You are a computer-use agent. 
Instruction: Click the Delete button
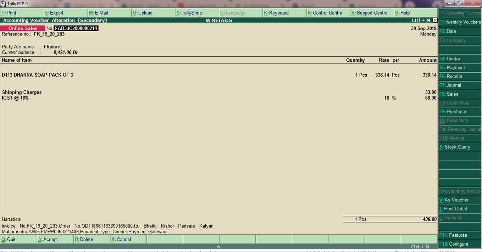92,240
